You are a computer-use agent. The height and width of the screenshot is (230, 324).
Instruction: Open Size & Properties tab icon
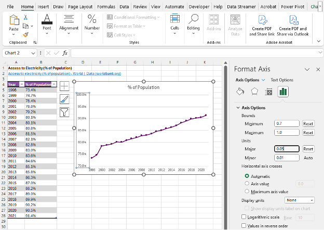point(268,92)
